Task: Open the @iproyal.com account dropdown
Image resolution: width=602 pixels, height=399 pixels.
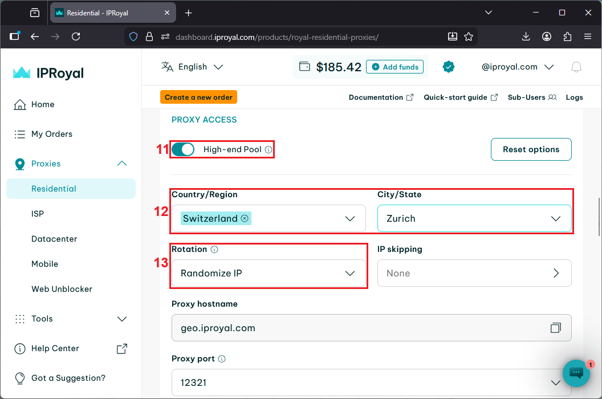Action: point(517,67)
